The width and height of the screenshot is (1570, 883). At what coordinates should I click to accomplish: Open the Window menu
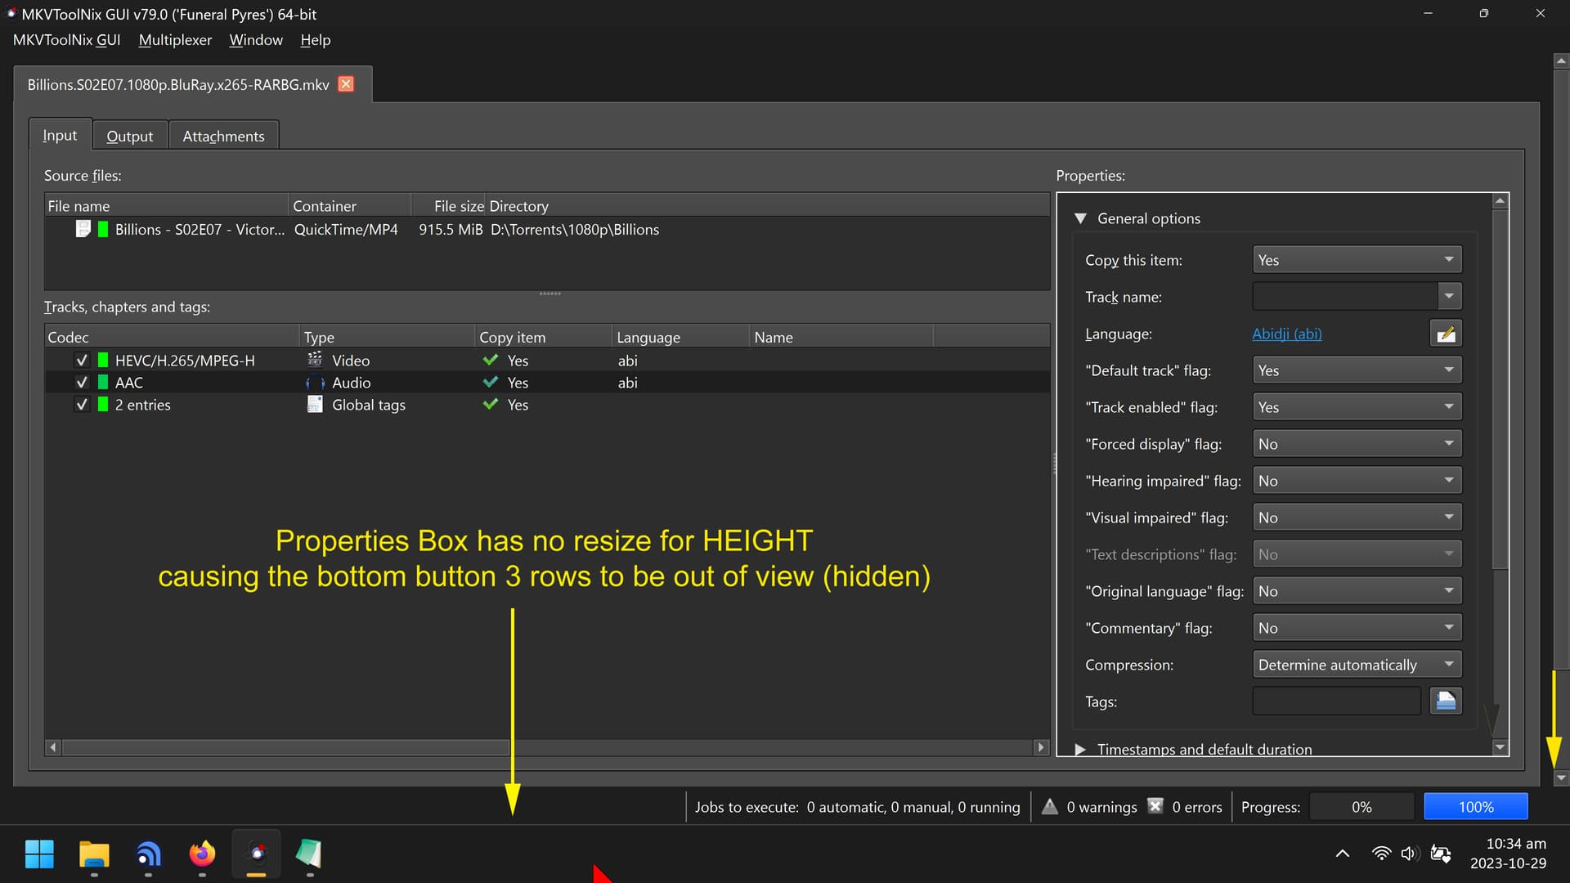[x=256, y=40]
